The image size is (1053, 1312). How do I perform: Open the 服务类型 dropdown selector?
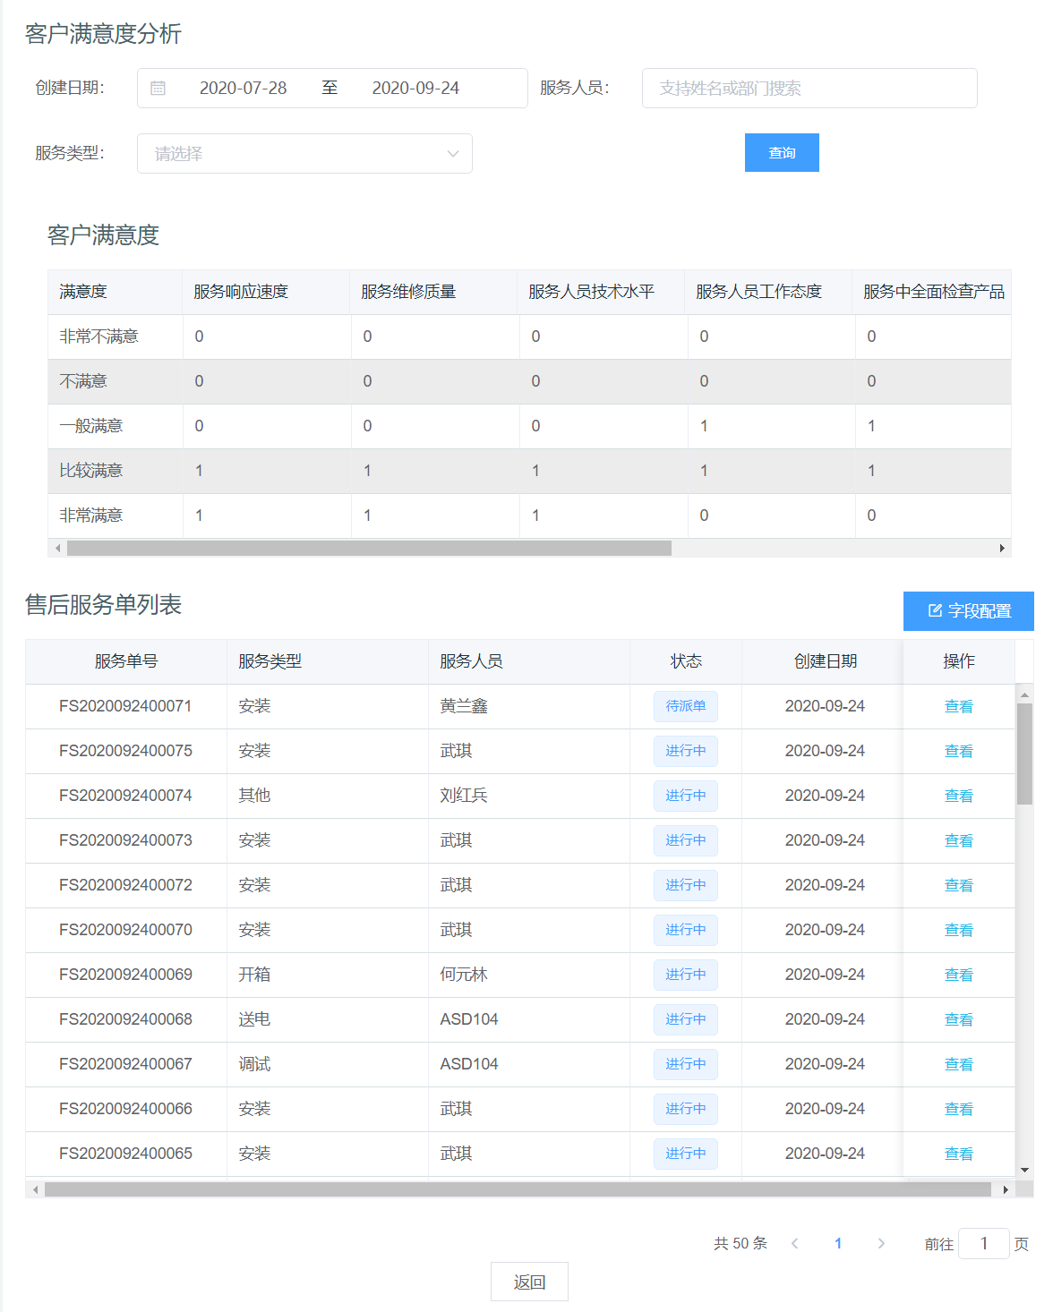(x=304, y=154)
